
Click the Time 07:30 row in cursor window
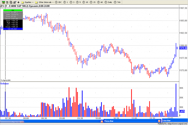pos(13,17)
